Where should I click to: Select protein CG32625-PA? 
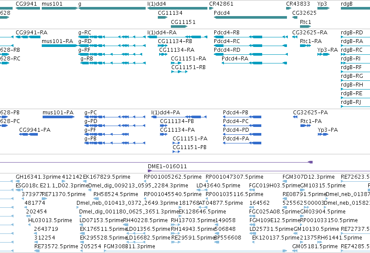pos(295,117)
